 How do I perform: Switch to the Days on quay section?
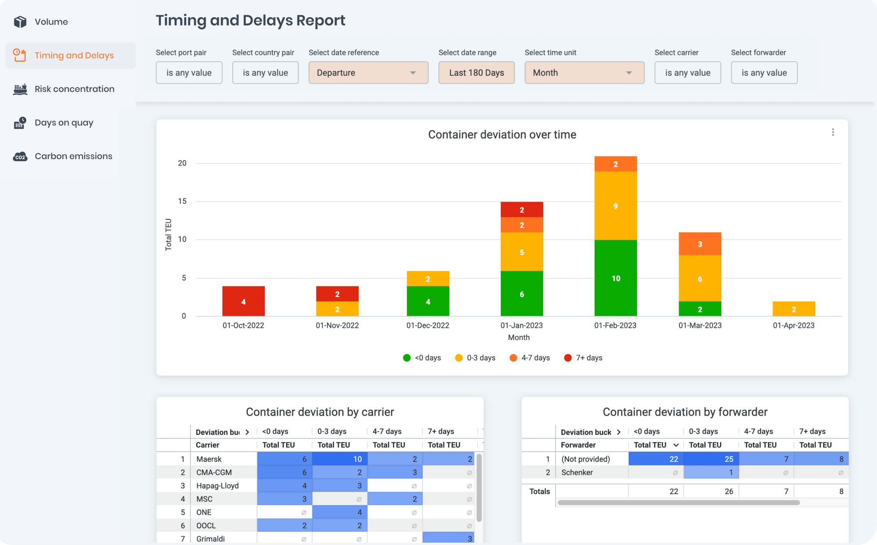click(x=64, y=123)
